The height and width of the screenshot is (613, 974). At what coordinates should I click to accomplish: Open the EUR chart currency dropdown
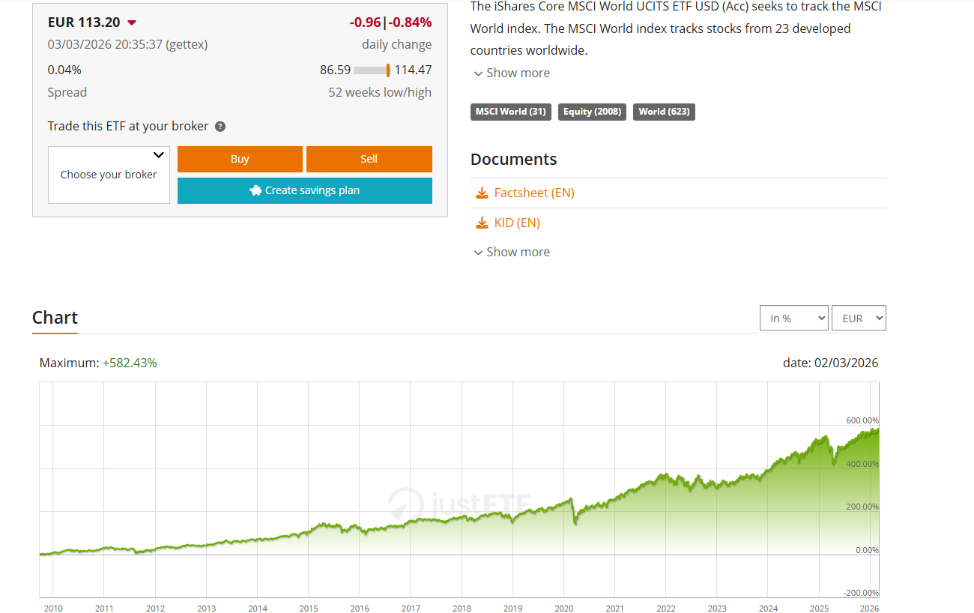[859, 318]
